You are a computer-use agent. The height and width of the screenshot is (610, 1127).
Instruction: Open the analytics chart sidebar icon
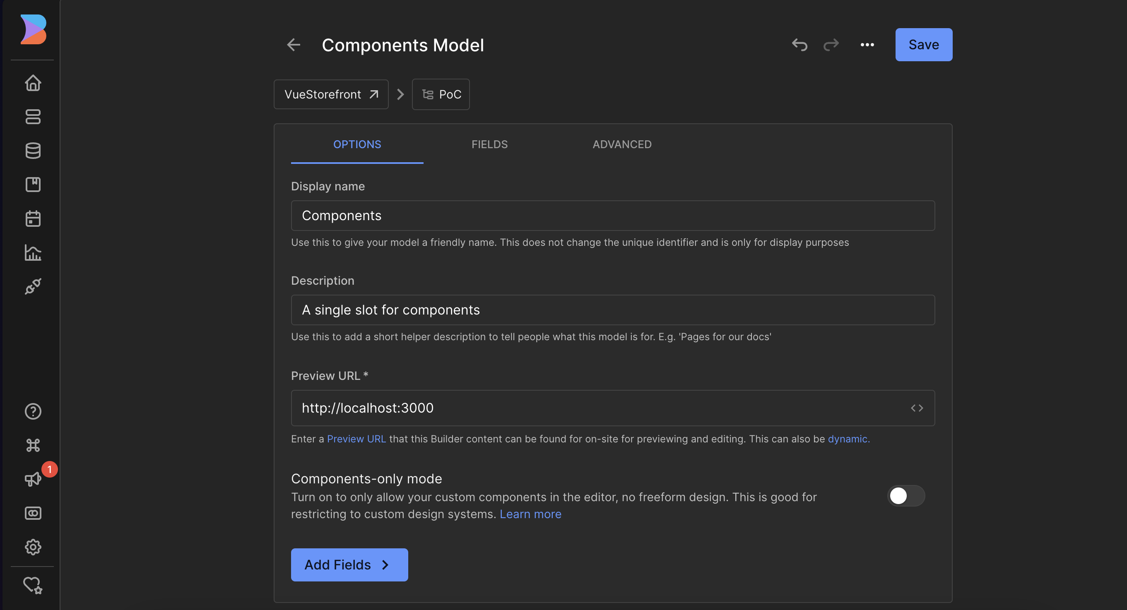[33, 252]
